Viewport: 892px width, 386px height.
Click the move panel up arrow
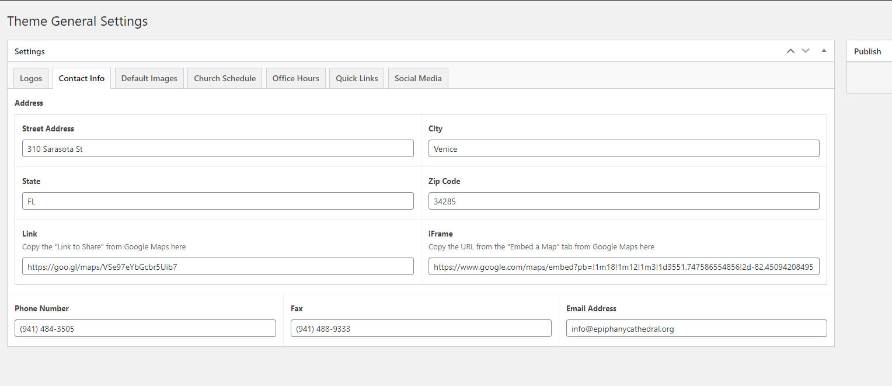(x=790, y=51)
